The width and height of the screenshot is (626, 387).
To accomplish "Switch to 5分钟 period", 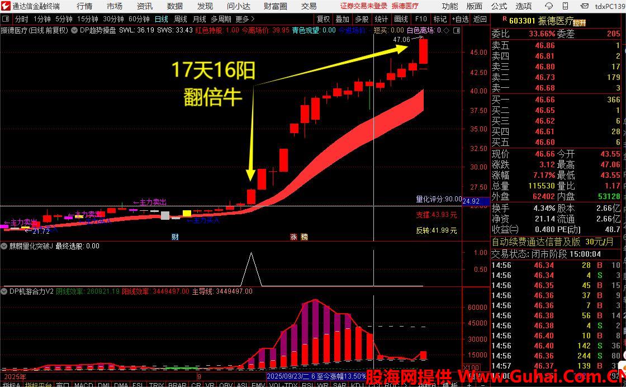I will [64, 19].
